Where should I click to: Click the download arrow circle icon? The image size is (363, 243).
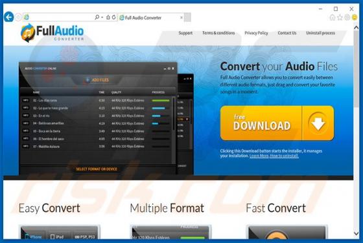pyautogui.click(x=318, y=123)
